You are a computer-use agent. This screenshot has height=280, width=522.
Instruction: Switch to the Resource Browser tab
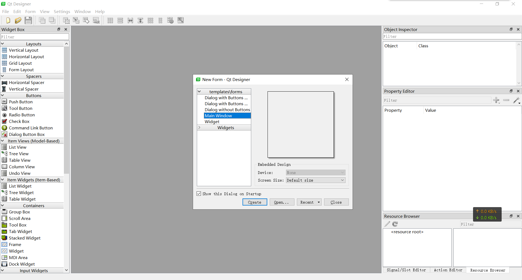click(488, 270)
